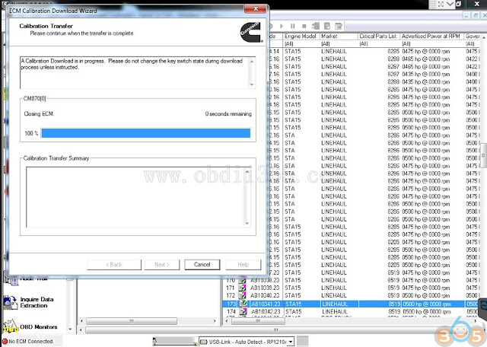Click the OBD Monitors label
The height and width of the screenshot is (347, 487).
39,326
